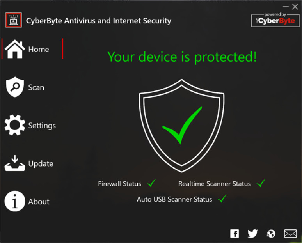Click the Firewall Status green checkmark
The height and width of the screenshot is (243, 302).
(151, 183)
